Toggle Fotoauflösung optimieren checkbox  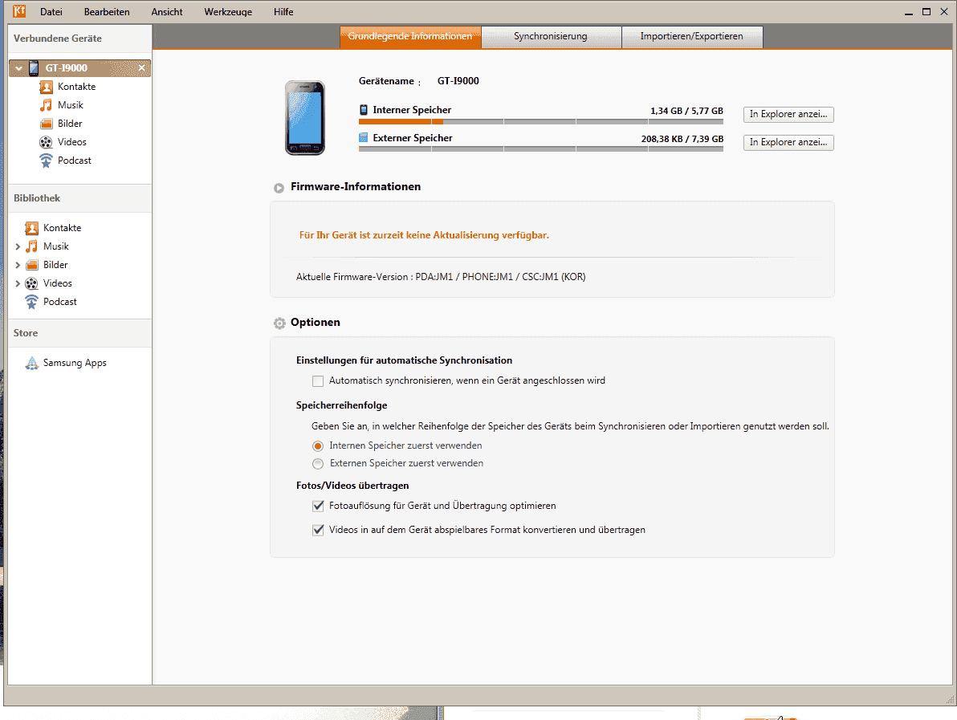pyautogui.click(x=318, y=506)
